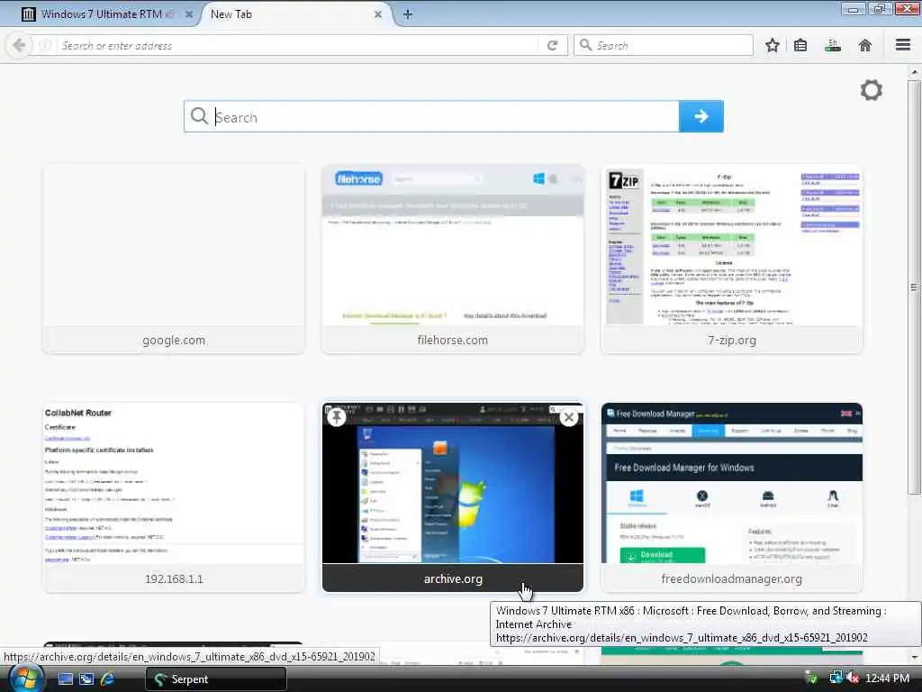Viewport: 922px width, 692px height.
Task: Click the Serpent taskbar button
Action: pos(216,679)
